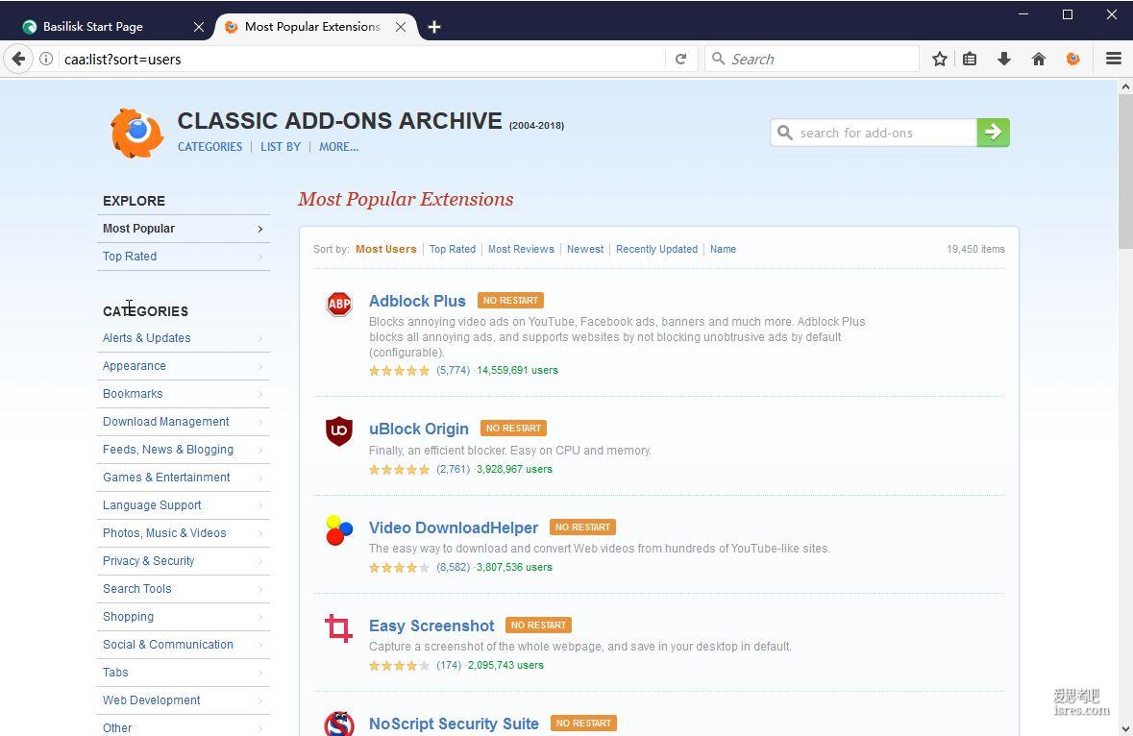Click the Classic Add-ons Archive logo
The image size is (1133, 736).
[136, 133]
